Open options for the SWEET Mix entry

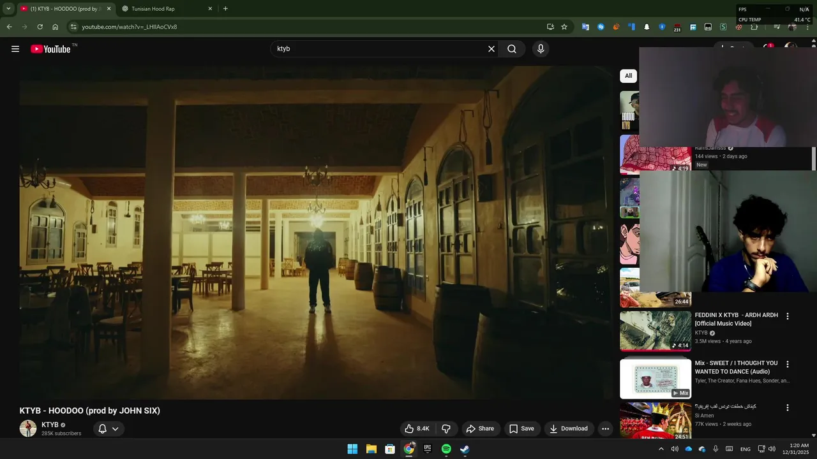tap(788, 364)
